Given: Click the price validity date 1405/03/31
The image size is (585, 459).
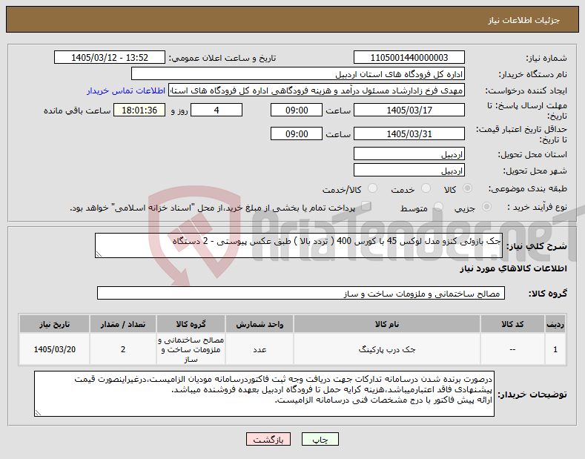Looking at the screenshot, I should [409, 134].
